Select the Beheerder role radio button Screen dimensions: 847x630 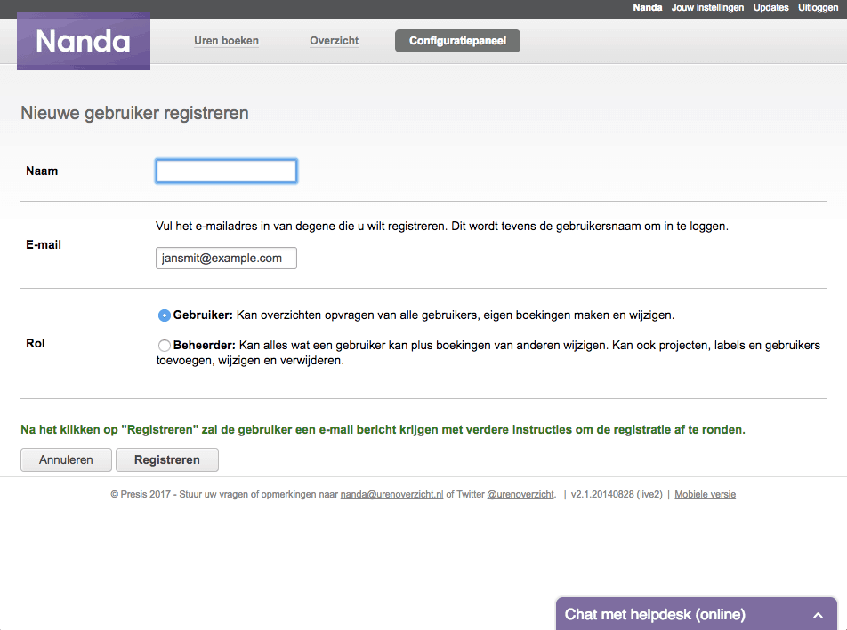point(165,345)
